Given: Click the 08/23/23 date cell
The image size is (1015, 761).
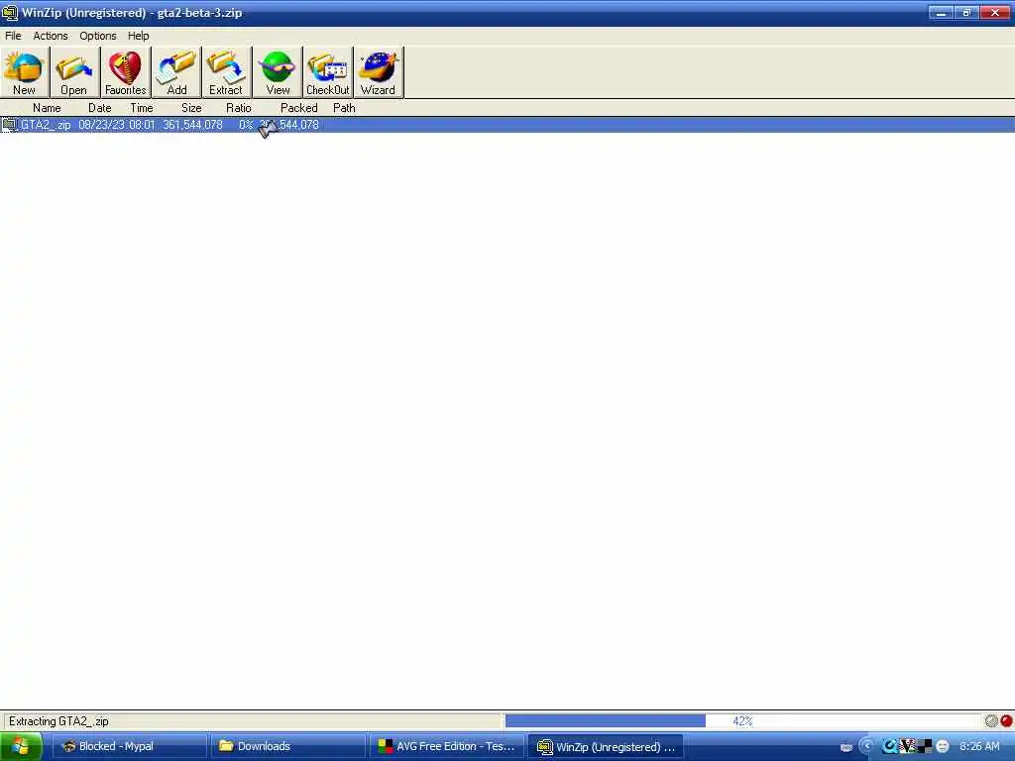Looking at the screenshot, I should click(x=100, y=125).
